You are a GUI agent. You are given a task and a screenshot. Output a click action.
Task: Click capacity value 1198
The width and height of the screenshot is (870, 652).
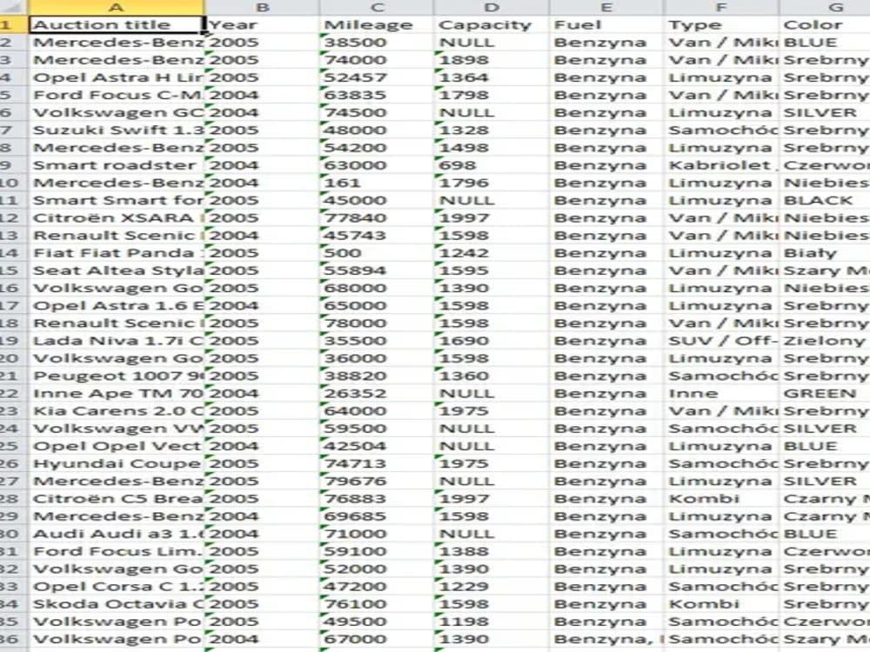click(x=492, y=622)
